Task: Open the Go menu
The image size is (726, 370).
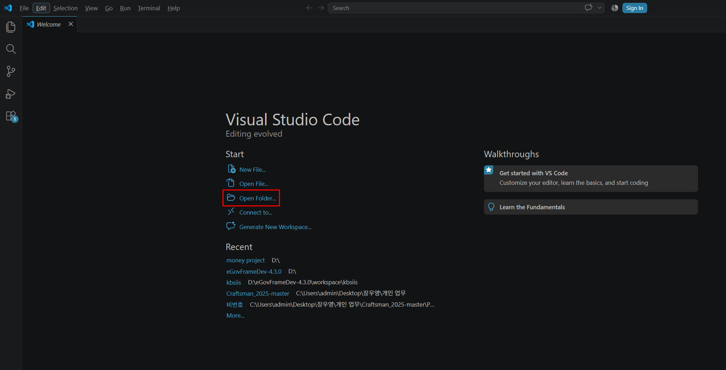Action: point(109,8)
